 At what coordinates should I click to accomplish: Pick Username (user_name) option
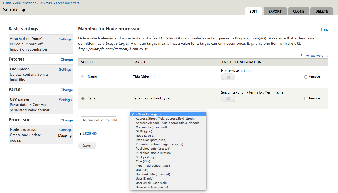click(x=168, y=187)
